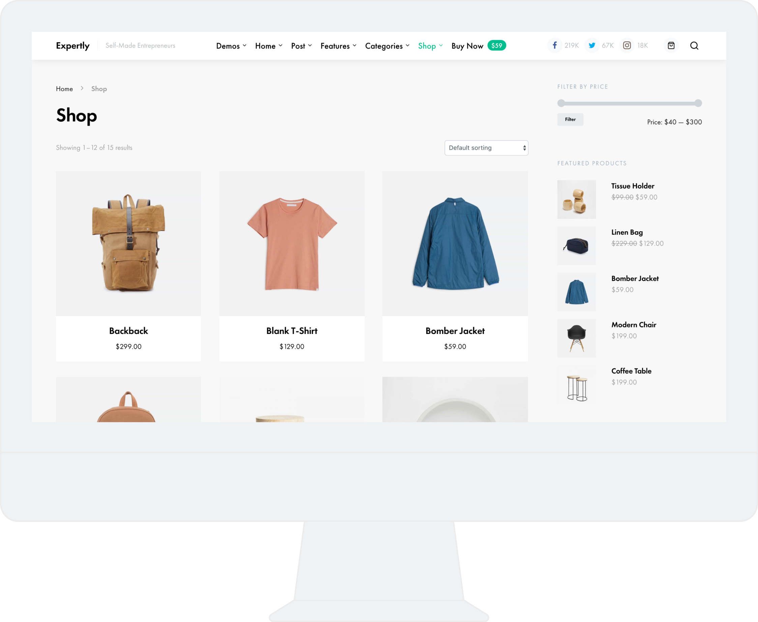This screenshot has width=758, height=622.
Task: Click the $299.00 price under Backback
Action: tap(128, 346)
